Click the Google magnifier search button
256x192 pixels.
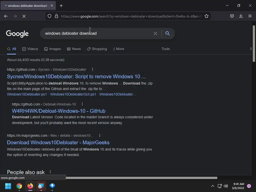tap(167, 33)
